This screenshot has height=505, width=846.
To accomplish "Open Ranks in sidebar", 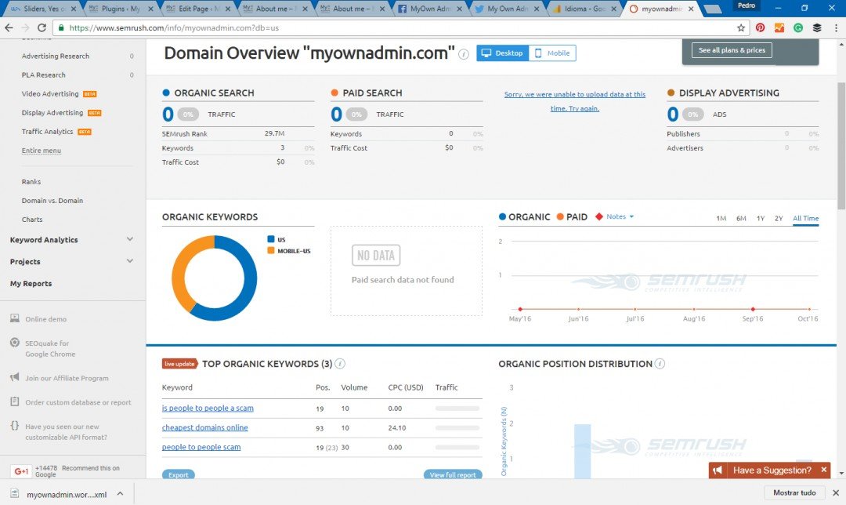I will pyautogui.click(x=31, y=182).
